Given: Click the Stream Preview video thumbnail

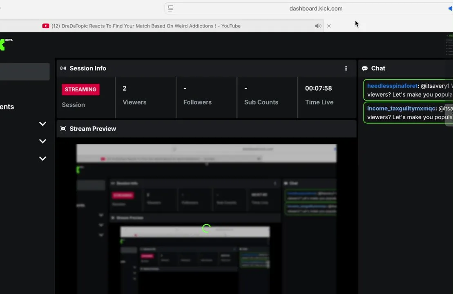Looking at the screenshot, I should (x=206, y=219).
